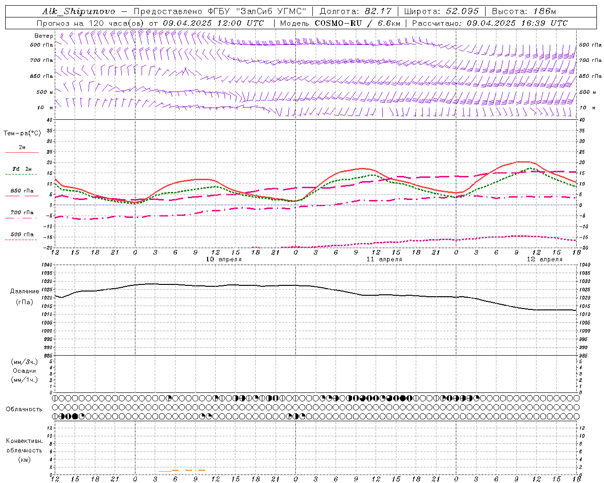The height and width of the screenshot is (483, 604).
Task: Click the latitude value 52.095
Action: (x=462, y=11)
